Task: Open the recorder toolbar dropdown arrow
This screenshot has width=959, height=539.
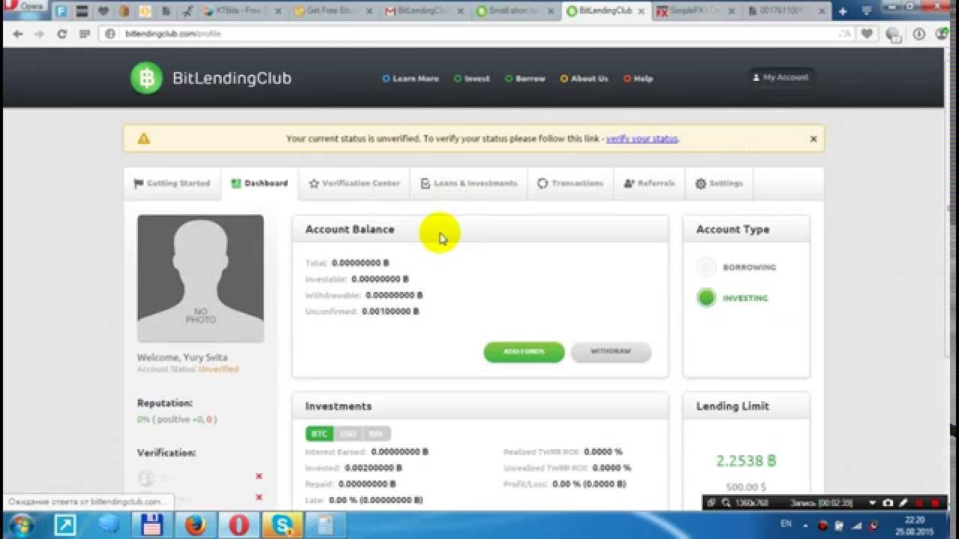Action: (x=872, y=503)
